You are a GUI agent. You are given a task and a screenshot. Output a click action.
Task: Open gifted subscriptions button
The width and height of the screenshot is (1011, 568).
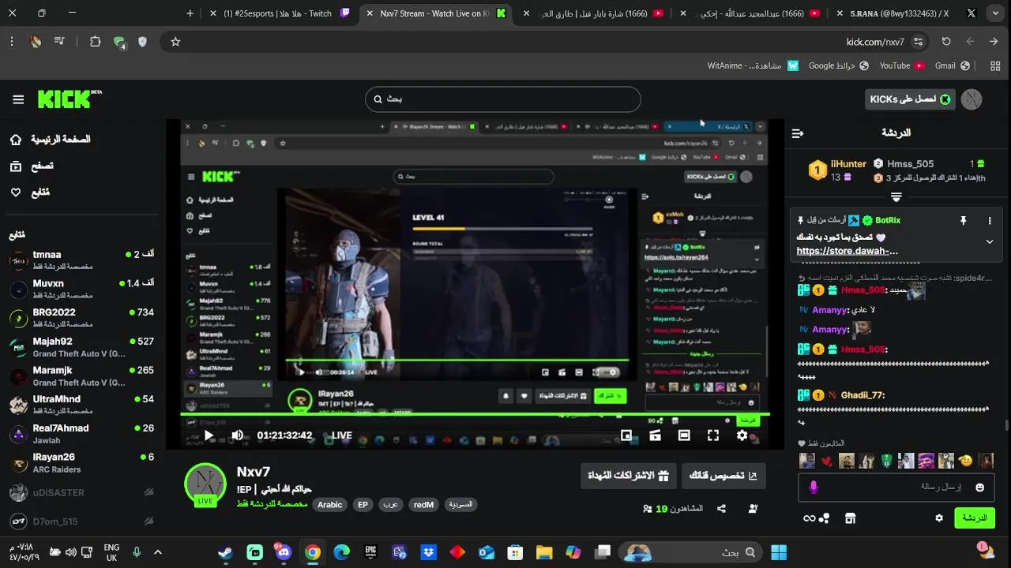pos(628,476)
